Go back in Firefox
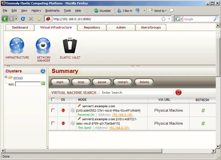221x160 pixels. (5, 19)
